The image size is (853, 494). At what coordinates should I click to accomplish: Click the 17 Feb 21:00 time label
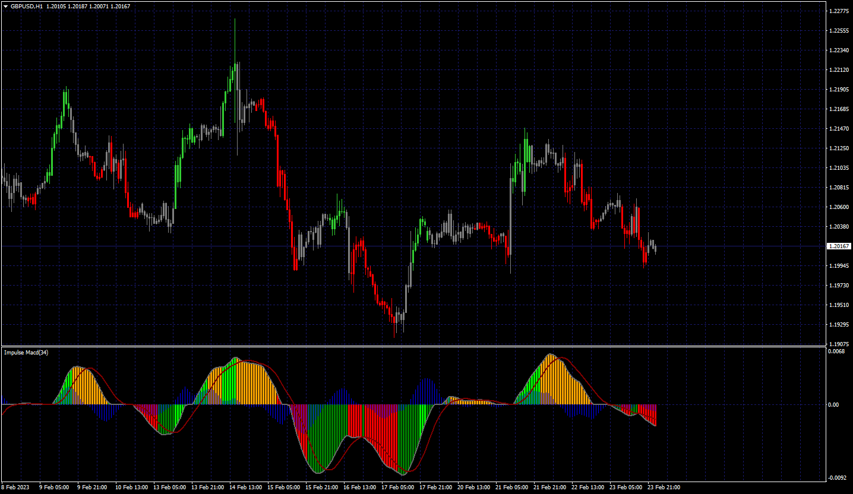tap(436, 487)
